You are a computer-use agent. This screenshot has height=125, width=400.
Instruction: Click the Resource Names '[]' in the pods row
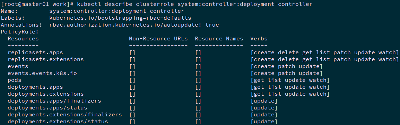tap(198, 80)
